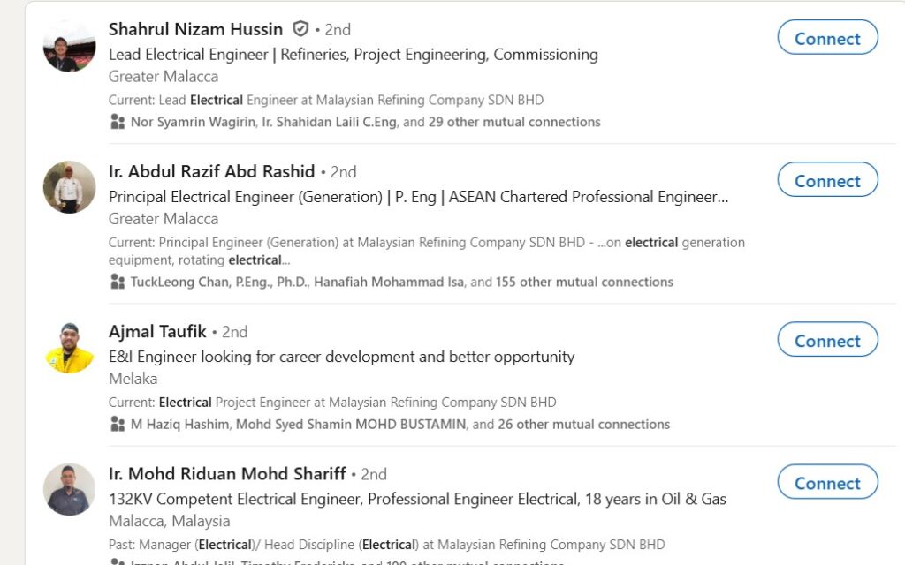The width and height of the screenshot is (905, 565).
Task: Open Ir. Abdul Razif Abd Rashid's name link
Action: click(x=211, y=171)
